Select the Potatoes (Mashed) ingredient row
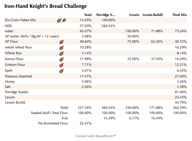Viewport: 192px width, 141px height. coord(19,76)
